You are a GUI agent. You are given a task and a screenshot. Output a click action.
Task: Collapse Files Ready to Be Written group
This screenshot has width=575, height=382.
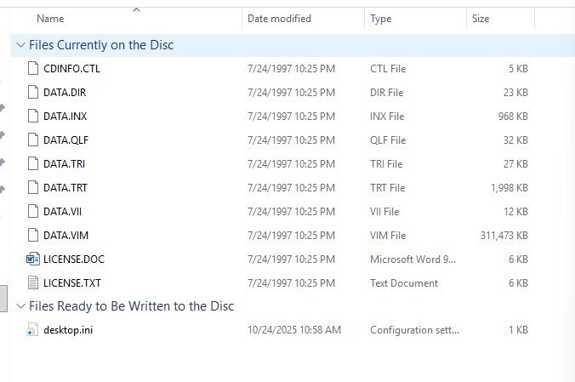(x=20, y=306)
